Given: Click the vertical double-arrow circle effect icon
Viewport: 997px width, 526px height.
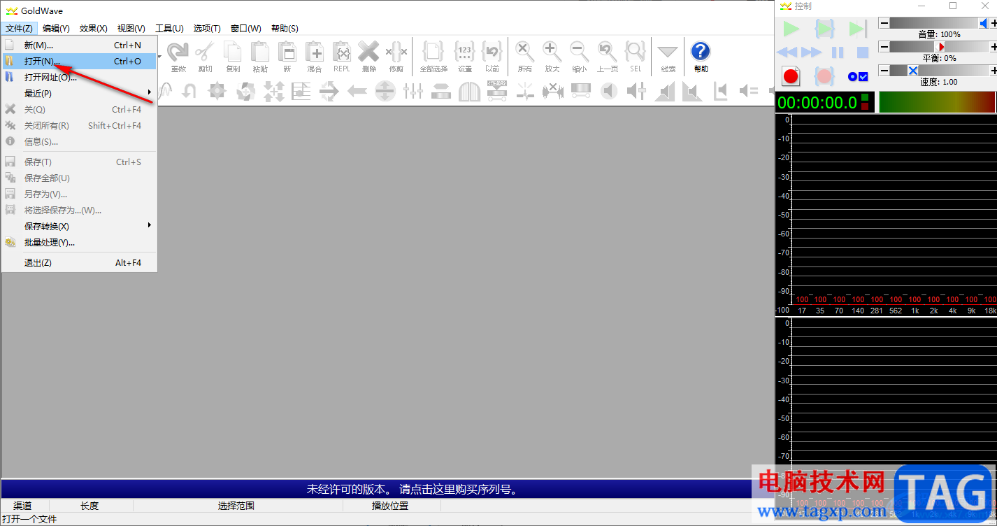Looking at the screenshot, I should coord(385,91).
